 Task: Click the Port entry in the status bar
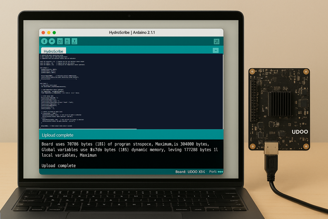213,172
